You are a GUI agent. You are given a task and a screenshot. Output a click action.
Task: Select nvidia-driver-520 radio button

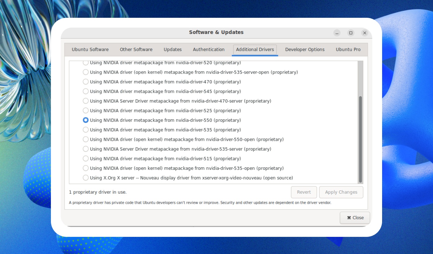(86, 63)
